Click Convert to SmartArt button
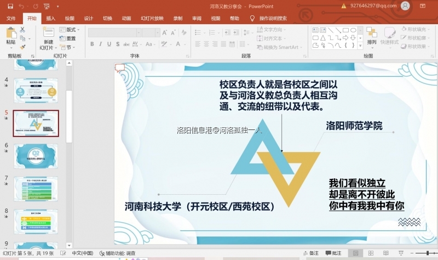The height and width of the screenshot is (260, 438). pos(280,47)
